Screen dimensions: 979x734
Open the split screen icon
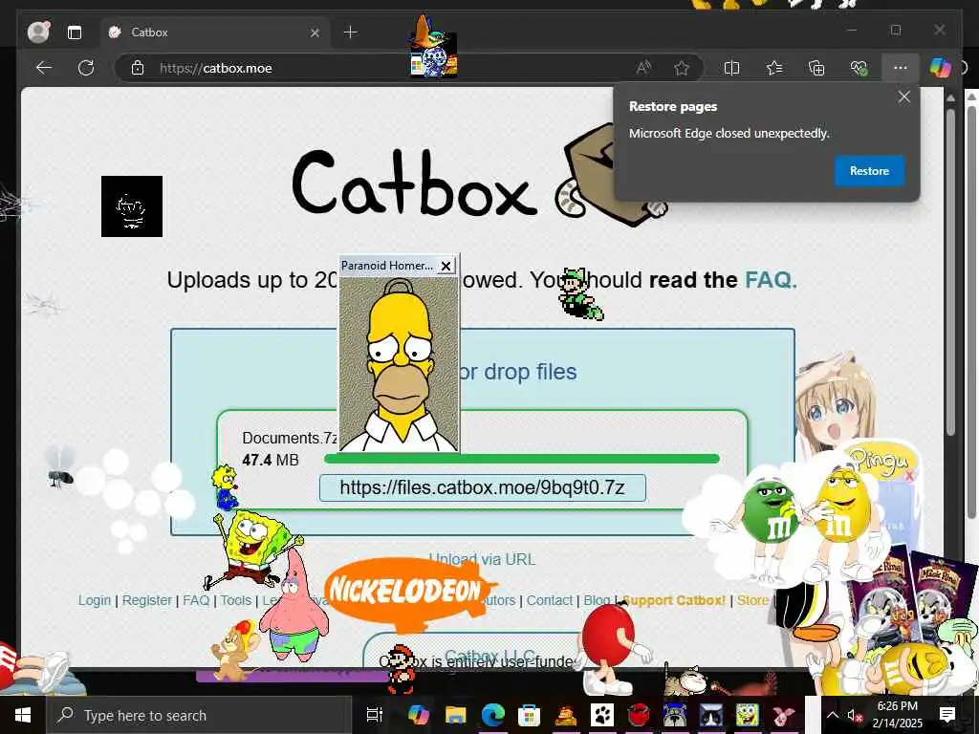click(731, 68)
